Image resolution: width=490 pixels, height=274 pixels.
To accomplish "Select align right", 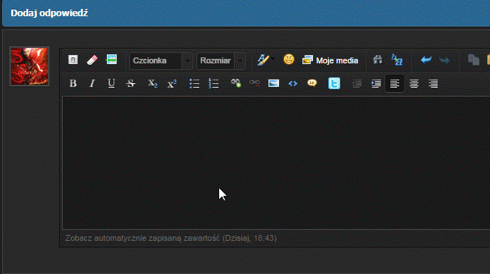I will pyautogui.click(x=433, y=83).
